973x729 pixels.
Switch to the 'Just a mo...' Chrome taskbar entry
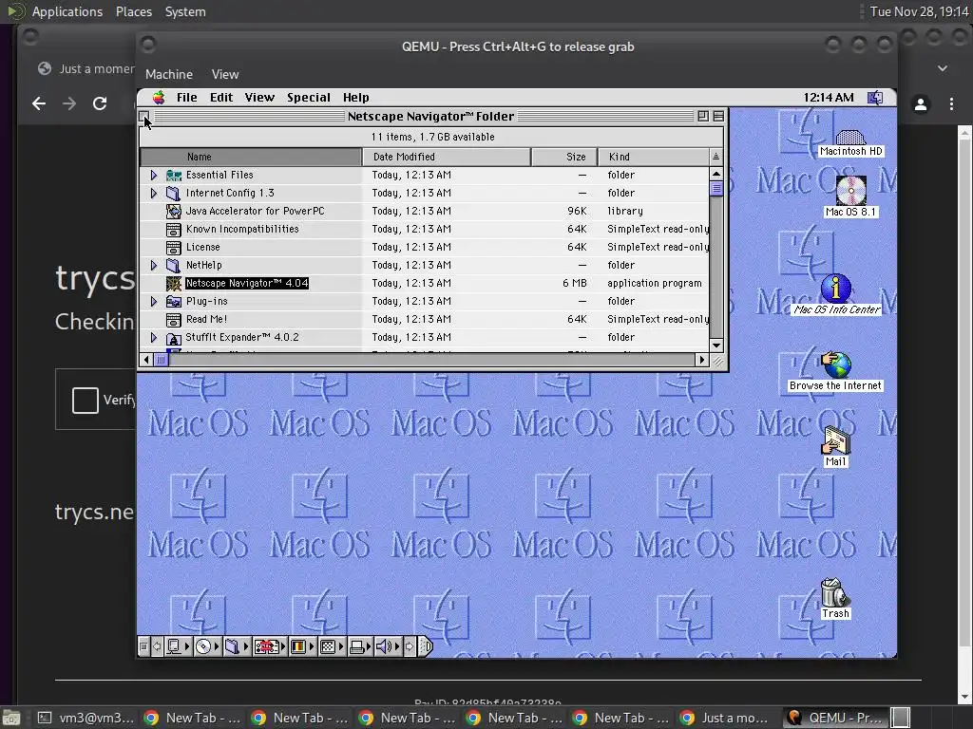tap(725, 718)
